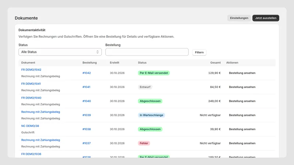This screenshot has width=294, height=165.
Task: Click the Dokument column header
Action: [x=28, y=63]
